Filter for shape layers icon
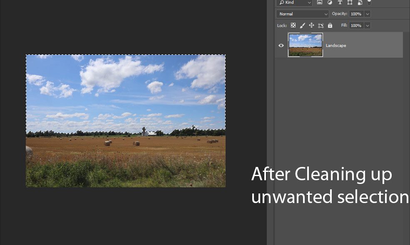The height and width of the screenshot is (245, 410). 350,2
